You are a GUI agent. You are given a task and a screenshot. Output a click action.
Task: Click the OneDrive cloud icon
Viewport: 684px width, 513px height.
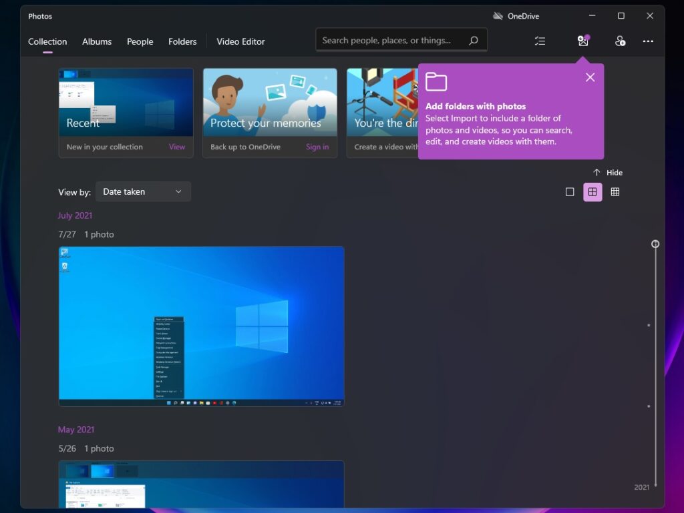point(497,15)
